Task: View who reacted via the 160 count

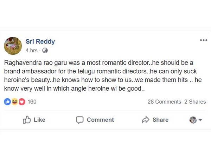Action: (32, 102)
